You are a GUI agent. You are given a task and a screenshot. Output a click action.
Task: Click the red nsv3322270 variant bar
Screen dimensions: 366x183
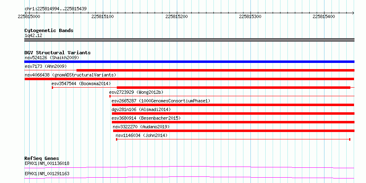point(234,131)
